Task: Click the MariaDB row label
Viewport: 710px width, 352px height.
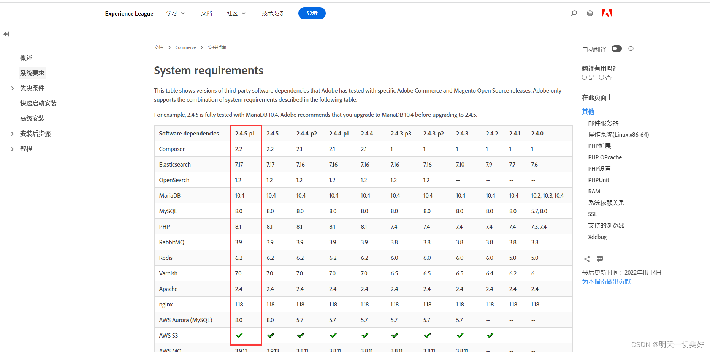Action: point(170,195)
